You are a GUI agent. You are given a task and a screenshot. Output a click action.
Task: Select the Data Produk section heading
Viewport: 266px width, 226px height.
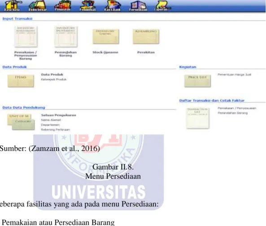click(x=15, y=67)
